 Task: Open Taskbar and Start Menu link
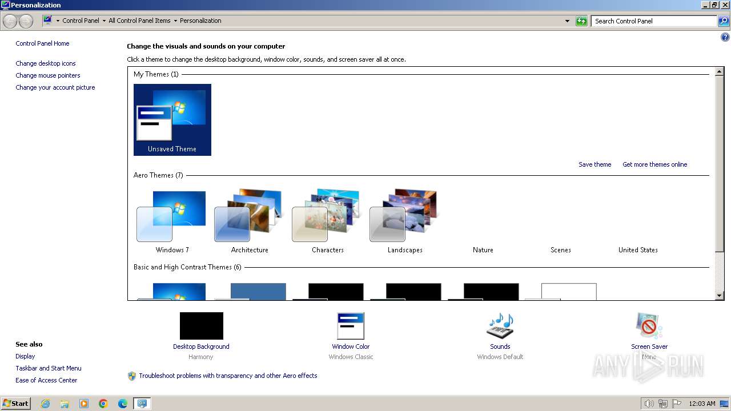click(x=49, y=368)
